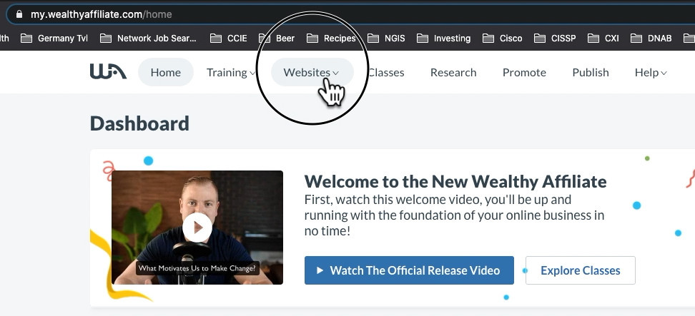Image resolution: width=695 pixels, height=316 pixels.
Task: Open the NGIS bookmark folder
Action: [387, 39]
